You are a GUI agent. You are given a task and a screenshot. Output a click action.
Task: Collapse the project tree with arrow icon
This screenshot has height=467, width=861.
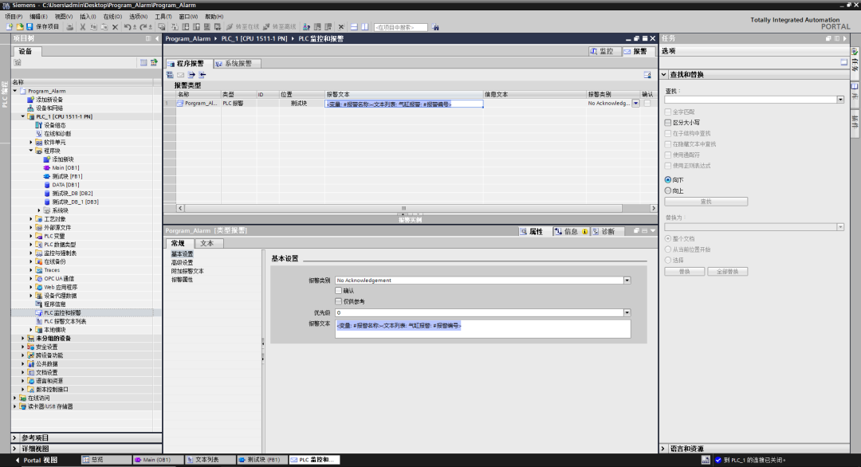coord(157,38)
